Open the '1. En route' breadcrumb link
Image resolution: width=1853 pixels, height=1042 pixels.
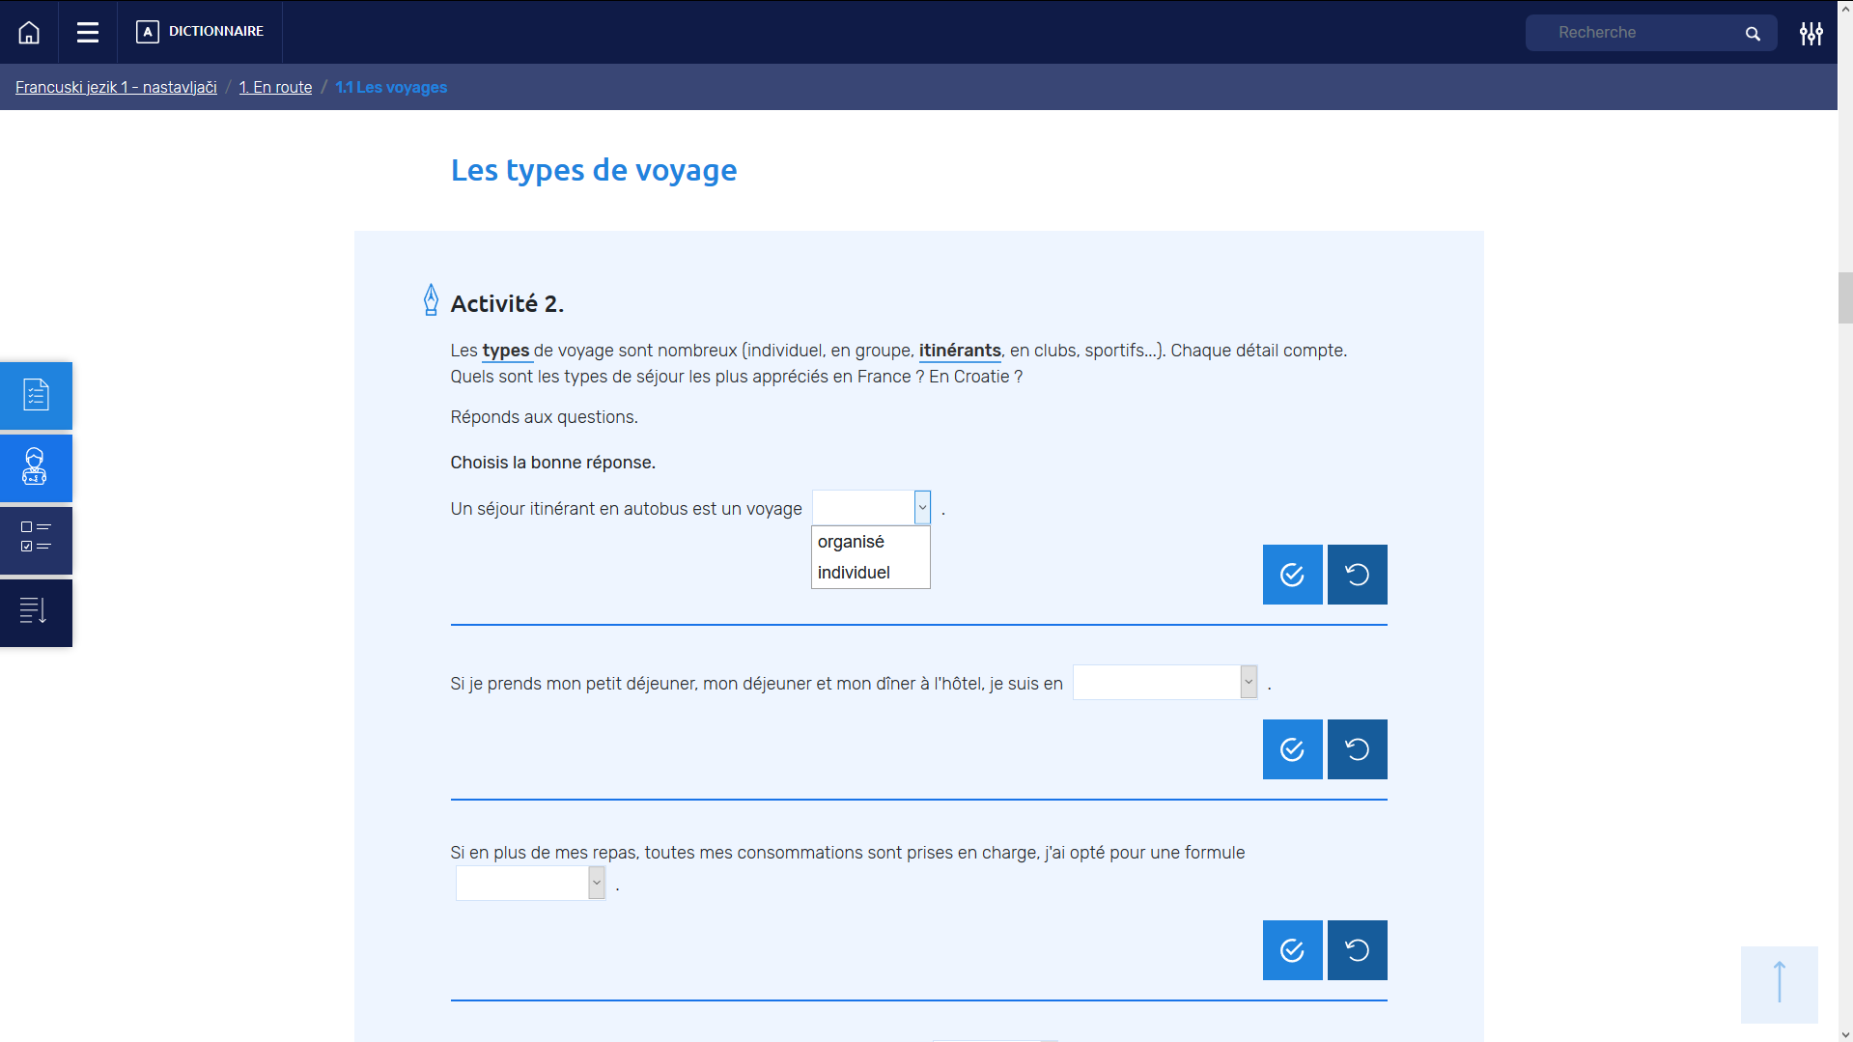(x=275, y=87)
